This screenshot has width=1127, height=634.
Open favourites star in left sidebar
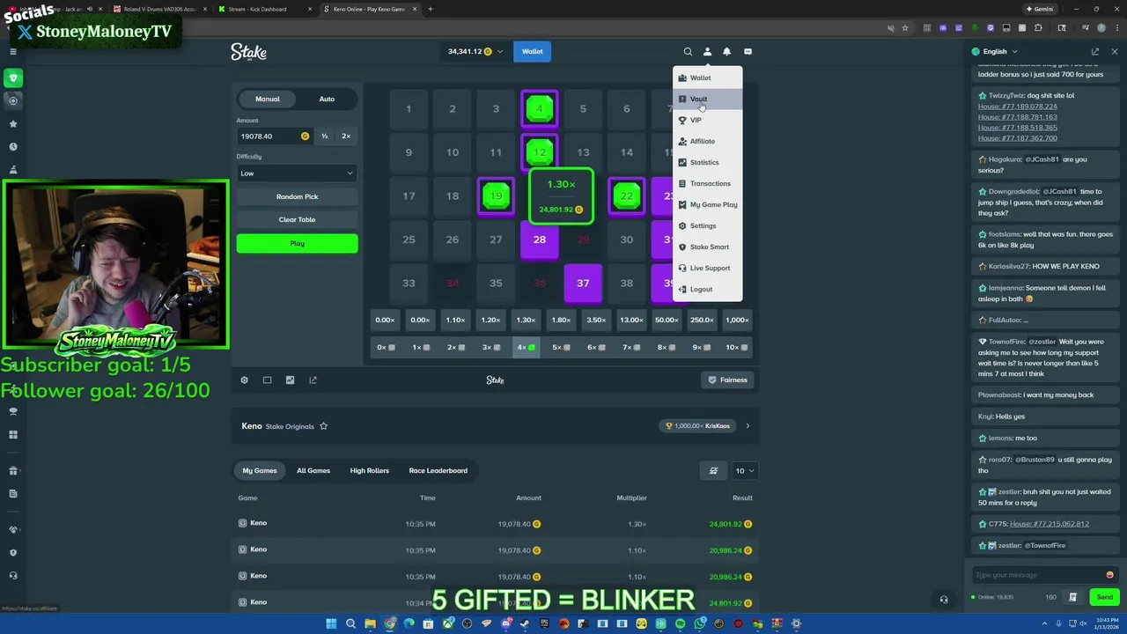pyautogui.click(x=13, y=124)
